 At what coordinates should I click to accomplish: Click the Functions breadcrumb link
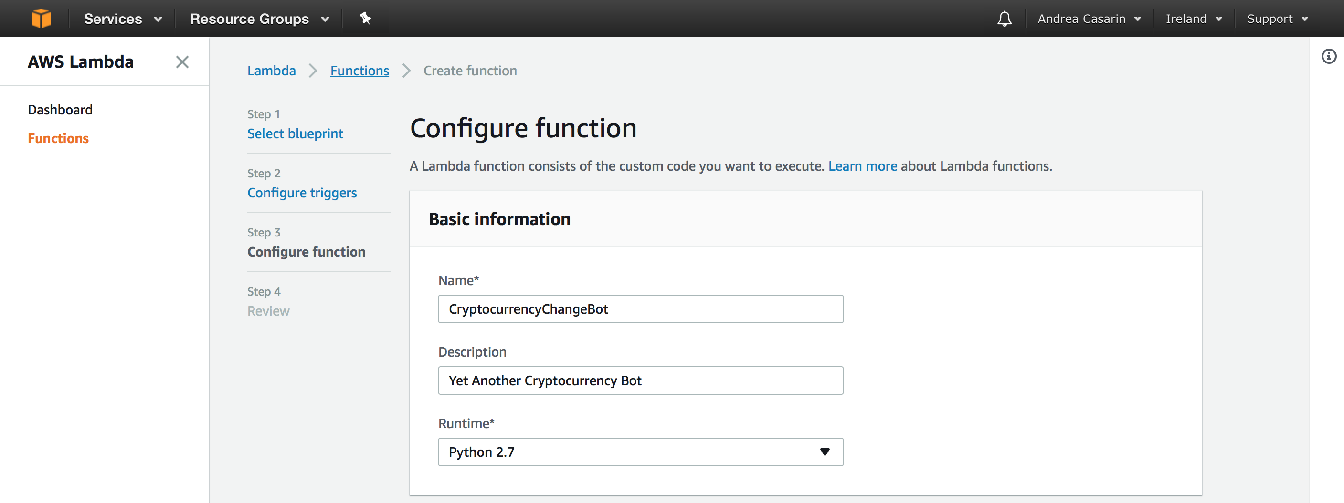coord(360,71)
